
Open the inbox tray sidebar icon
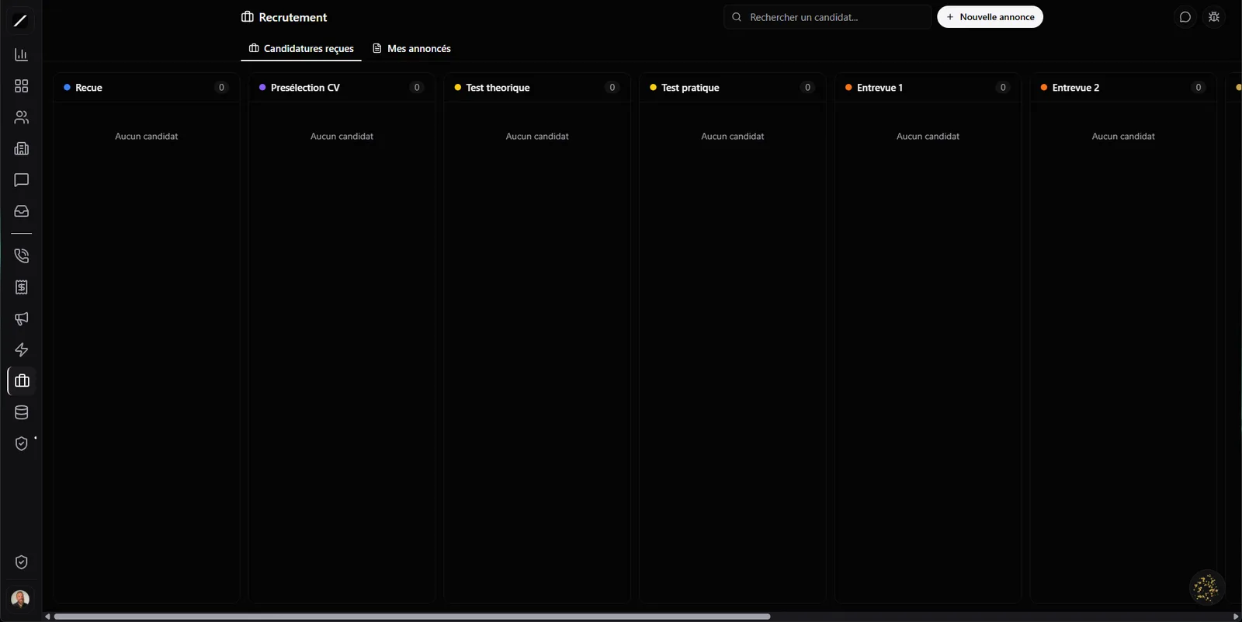coord(22,211)
